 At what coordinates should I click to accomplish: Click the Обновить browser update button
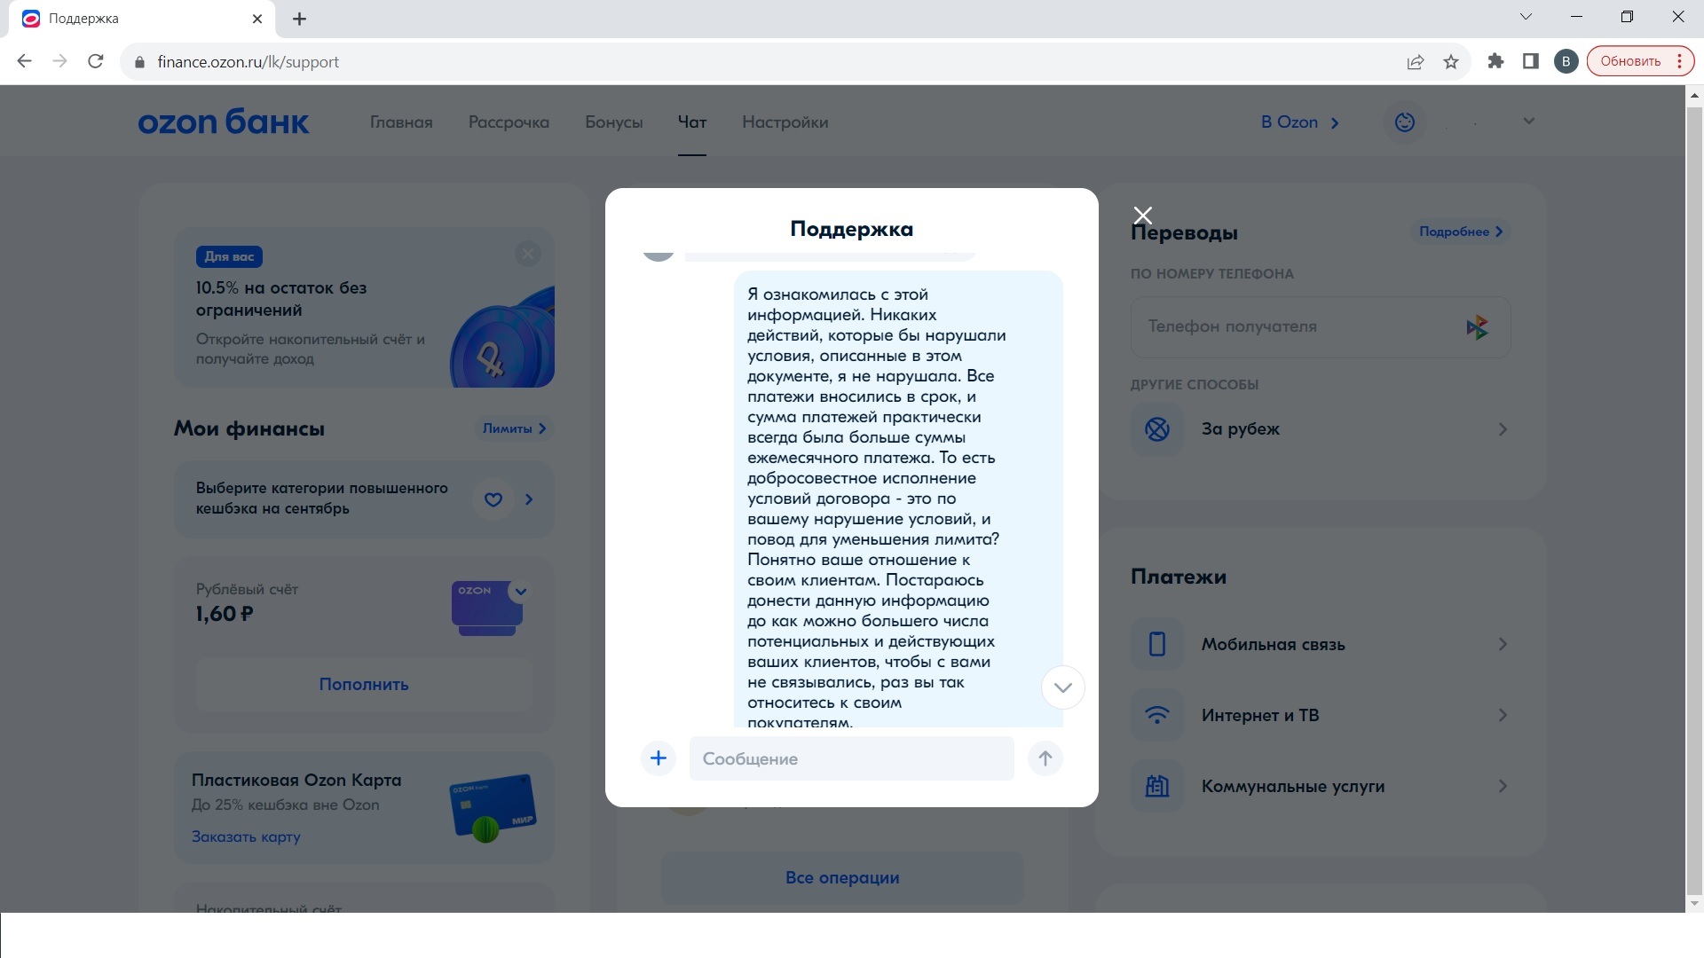point(1630,61)
